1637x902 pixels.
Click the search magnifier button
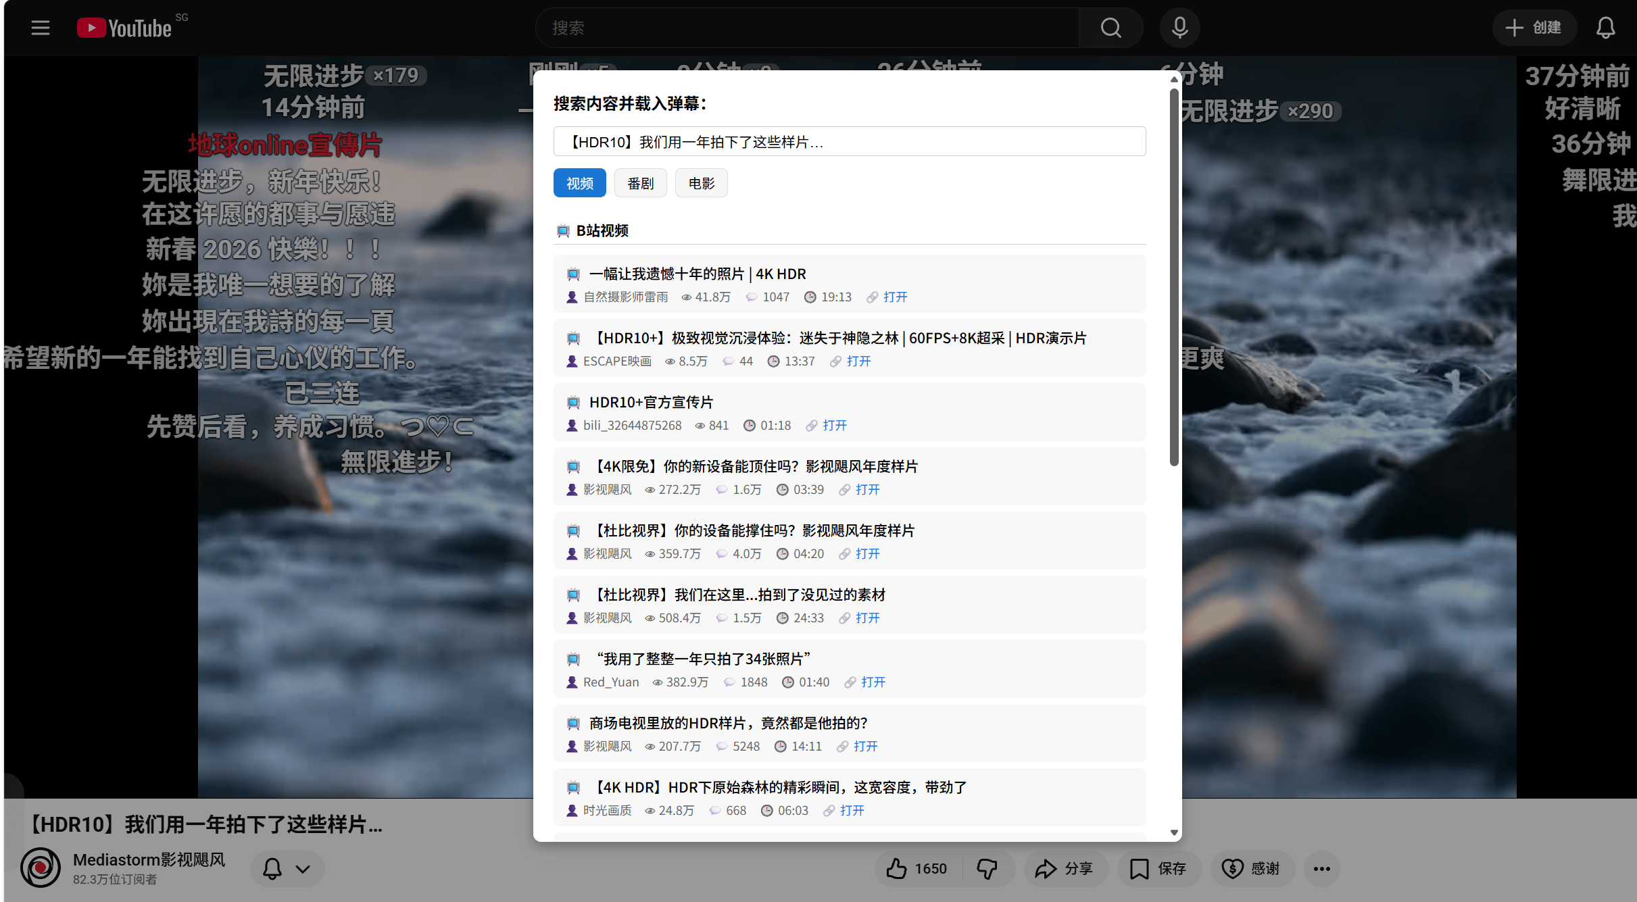1110,28
